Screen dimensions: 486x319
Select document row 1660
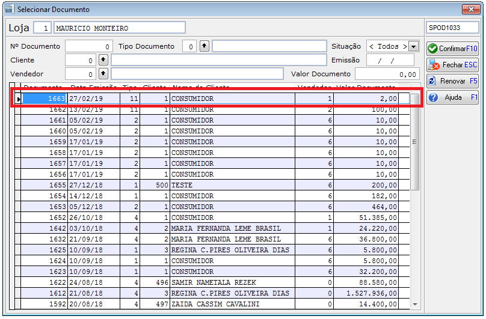tap(212, 131)
